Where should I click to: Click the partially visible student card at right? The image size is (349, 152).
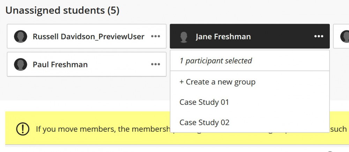coord(341,36)
